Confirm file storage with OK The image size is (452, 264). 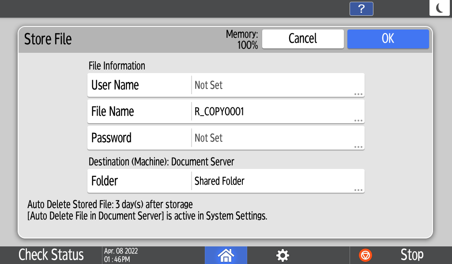coord(388,39)
